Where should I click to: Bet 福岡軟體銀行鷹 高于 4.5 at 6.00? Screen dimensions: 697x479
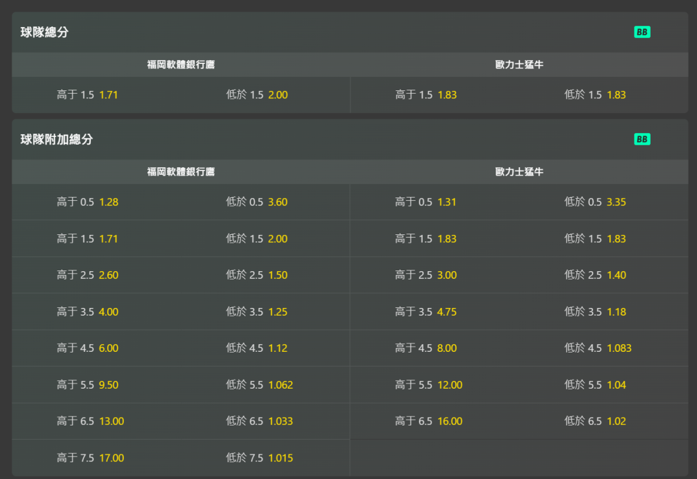pos(88,348)
